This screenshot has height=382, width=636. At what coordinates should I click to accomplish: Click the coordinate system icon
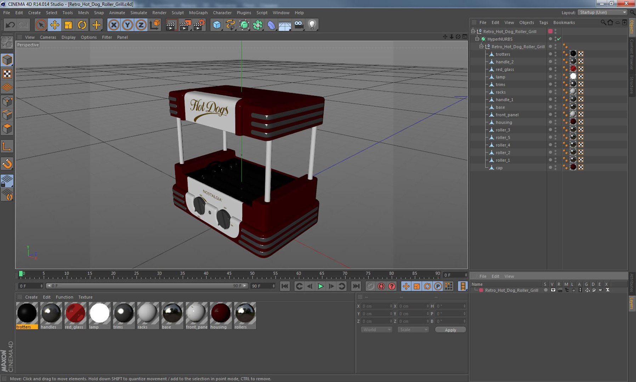[155, 25]
